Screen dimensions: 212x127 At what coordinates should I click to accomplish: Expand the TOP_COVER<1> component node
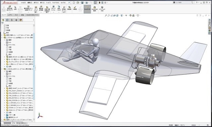(5, 96)
